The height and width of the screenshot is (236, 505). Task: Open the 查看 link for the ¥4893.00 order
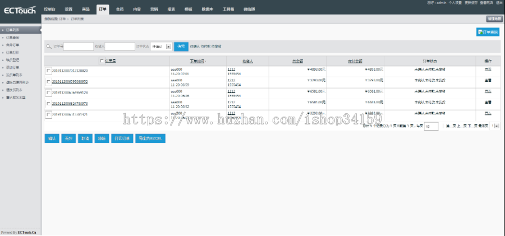tap(488, 69)
